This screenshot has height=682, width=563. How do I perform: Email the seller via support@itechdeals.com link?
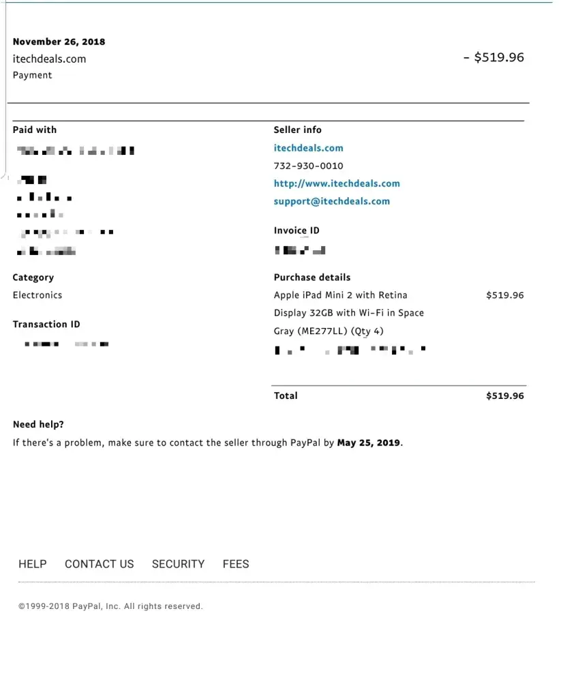[332, 201]
